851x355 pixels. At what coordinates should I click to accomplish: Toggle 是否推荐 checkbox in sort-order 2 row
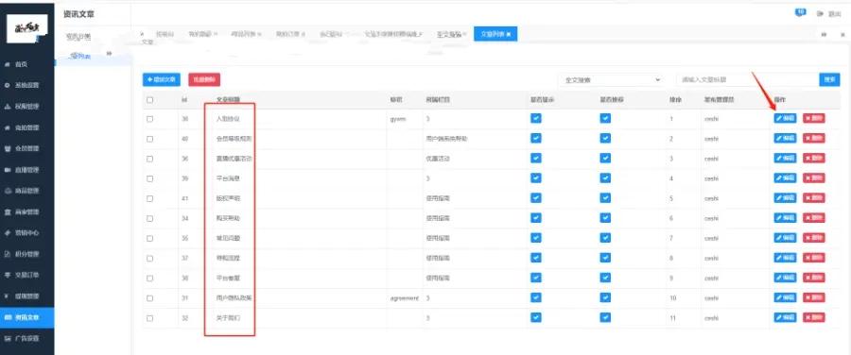605,138
